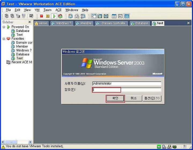Click the USB-drive-shaped icon in toolbar
This screenshot has width=193, height=150.
point(24,16)
